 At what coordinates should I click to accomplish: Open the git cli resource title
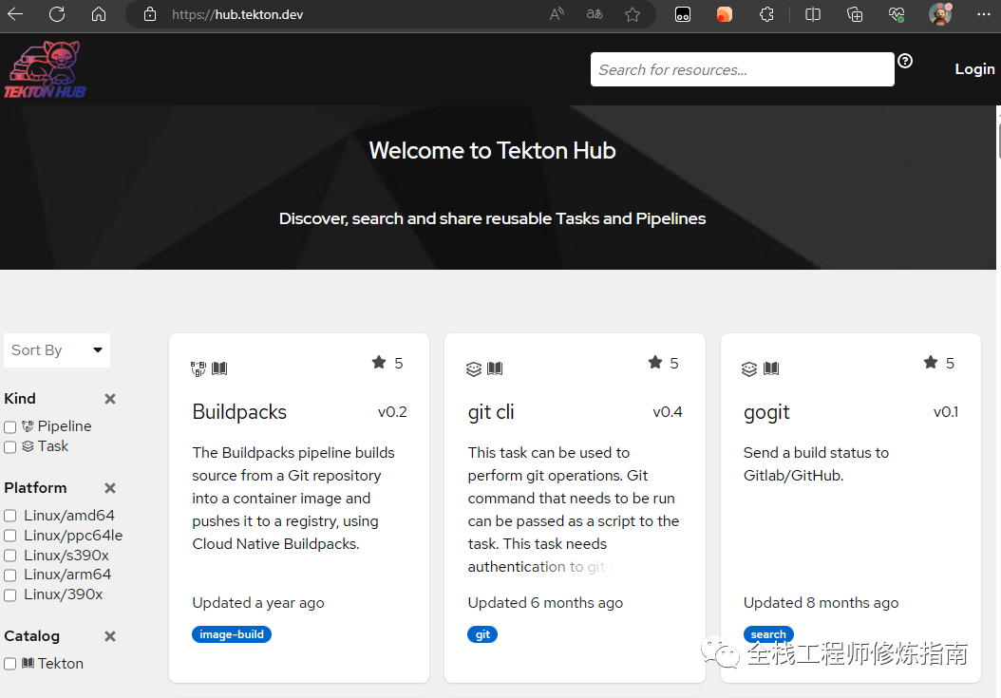tap(491, 412)
